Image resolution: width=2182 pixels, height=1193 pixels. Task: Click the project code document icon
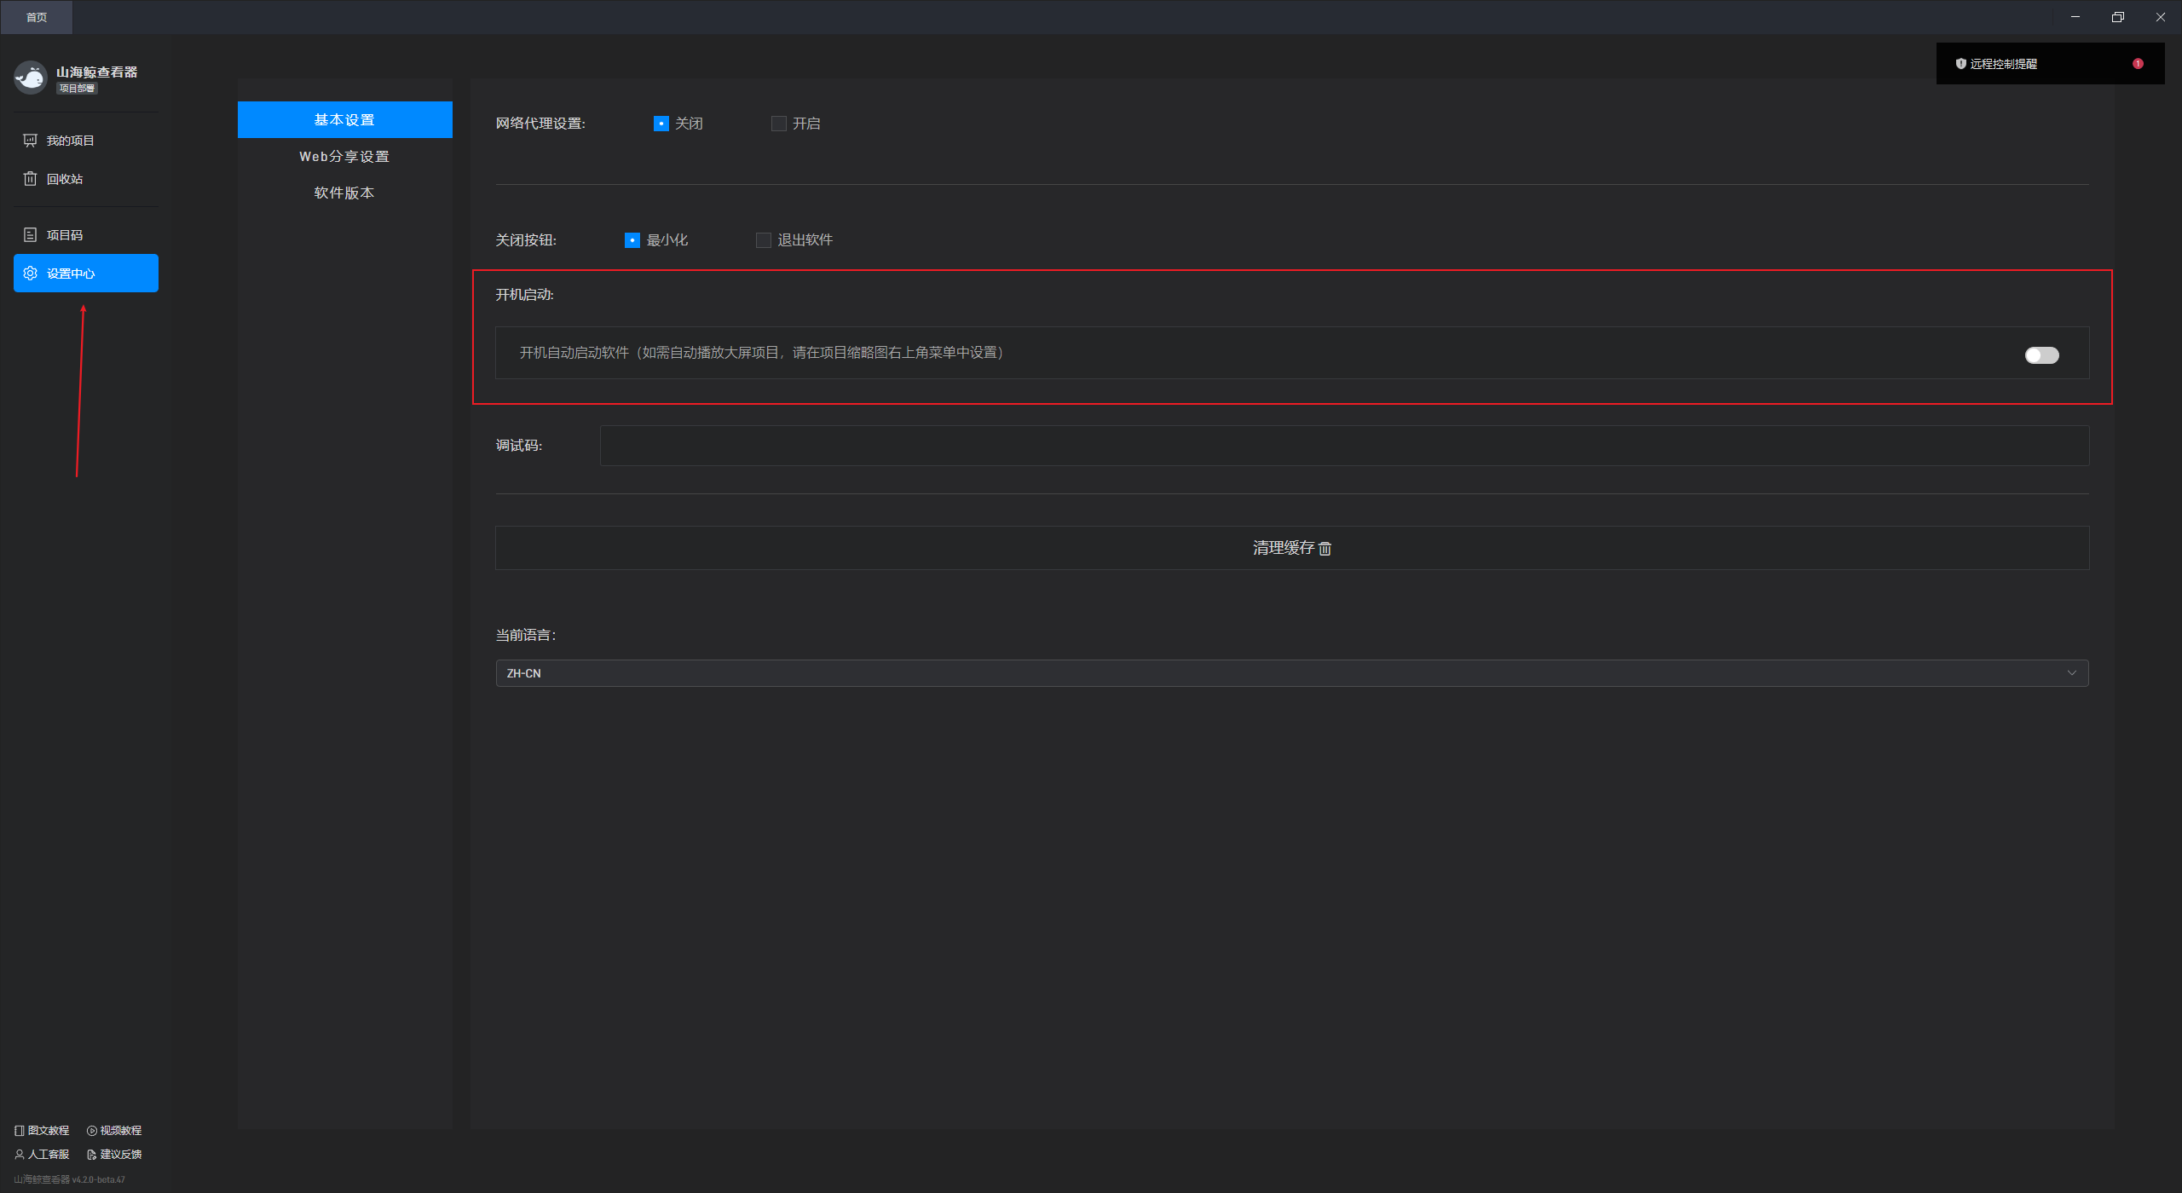click(30, 235)
